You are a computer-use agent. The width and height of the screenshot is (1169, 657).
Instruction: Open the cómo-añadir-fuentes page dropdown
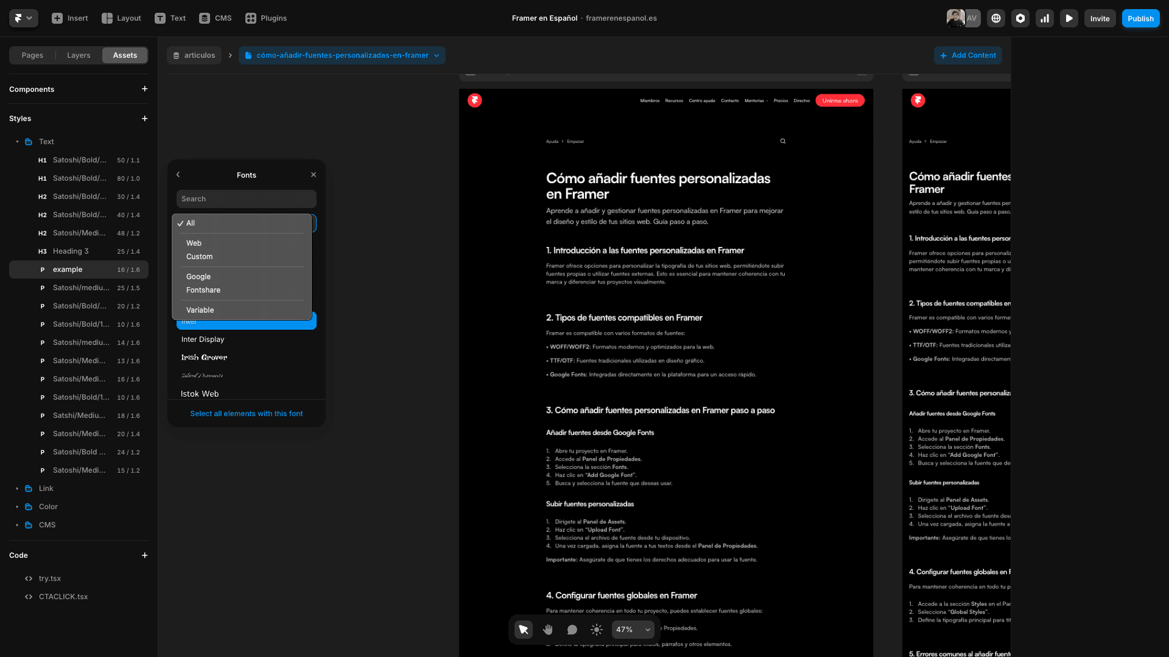click(x=342, y=55)
